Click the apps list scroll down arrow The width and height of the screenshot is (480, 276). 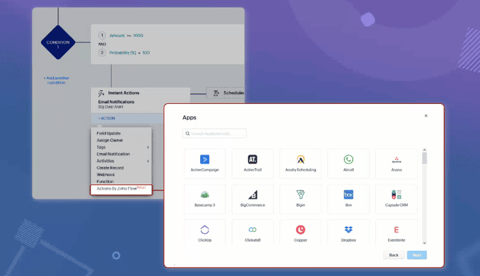coord(424,243)
